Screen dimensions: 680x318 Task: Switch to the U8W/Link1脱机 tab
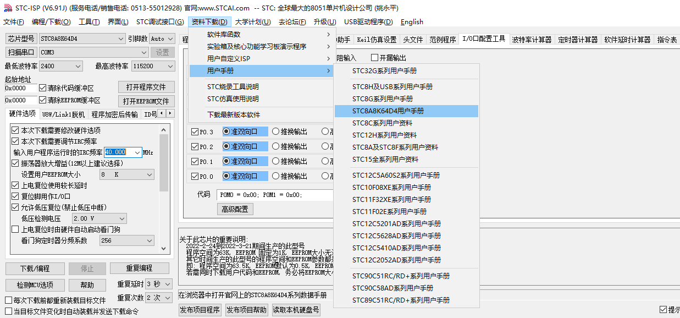tap(63, 114)
